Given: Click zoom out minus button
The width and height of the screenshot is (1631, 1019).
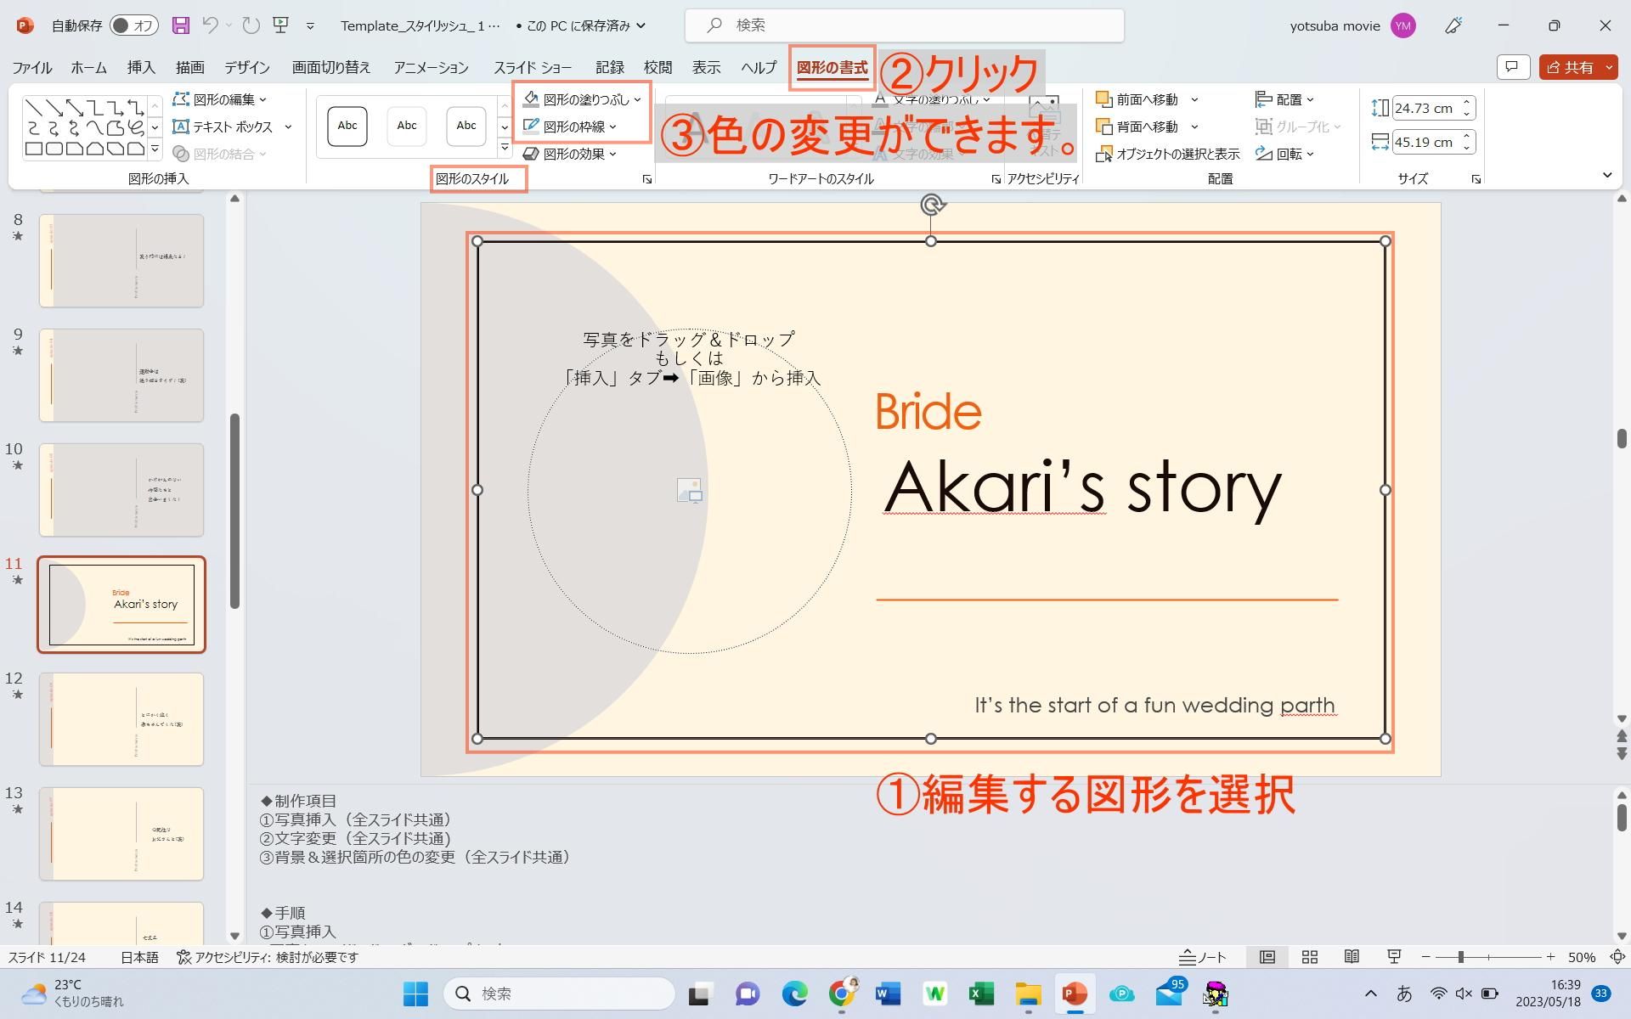Looking at the screenshot, I should pyautogui.click(x=1426, y=957).
